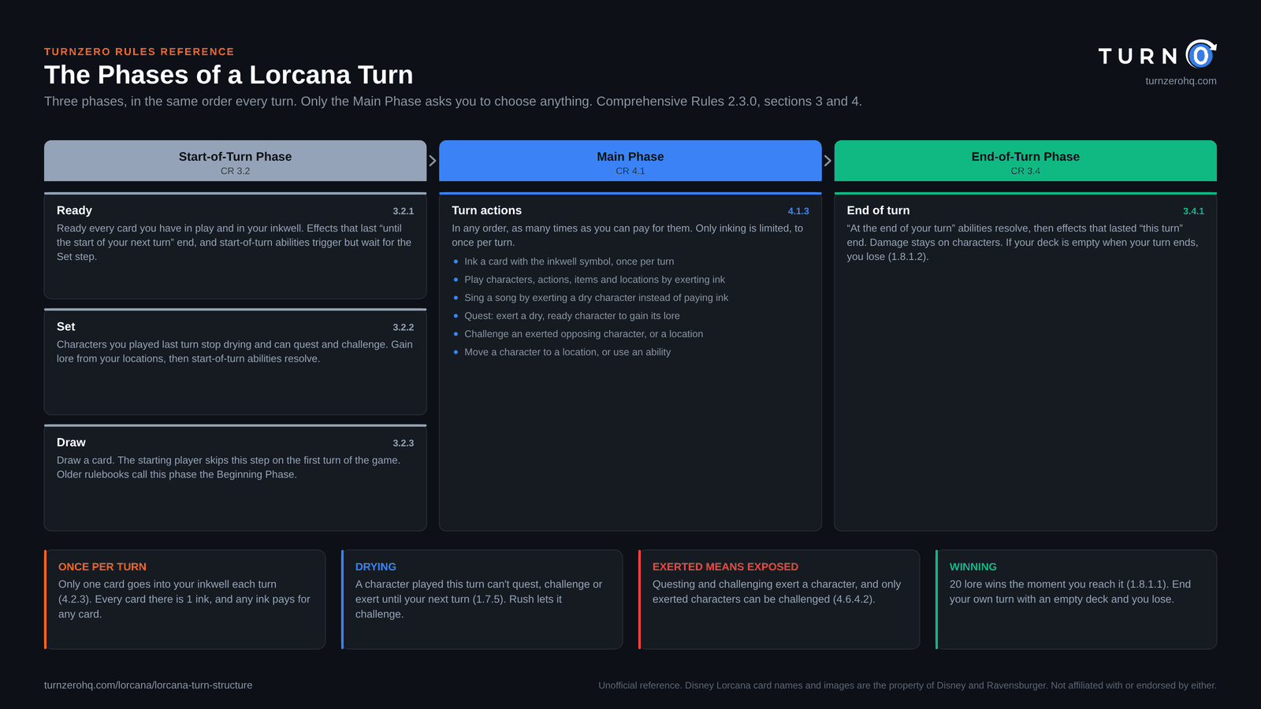Click rule reference 4.1.3 in Turn actions
The width and height of the screenshot is (1261, 709).
coord(798,211)
